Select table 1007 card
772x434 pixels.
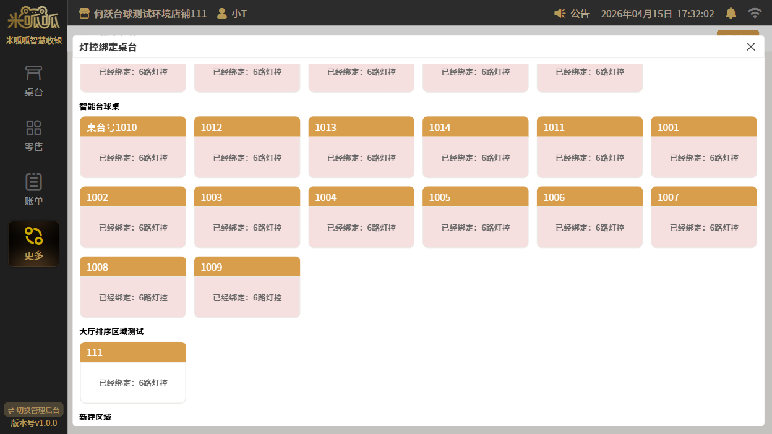pyautogui.click(x=703, y=217)
